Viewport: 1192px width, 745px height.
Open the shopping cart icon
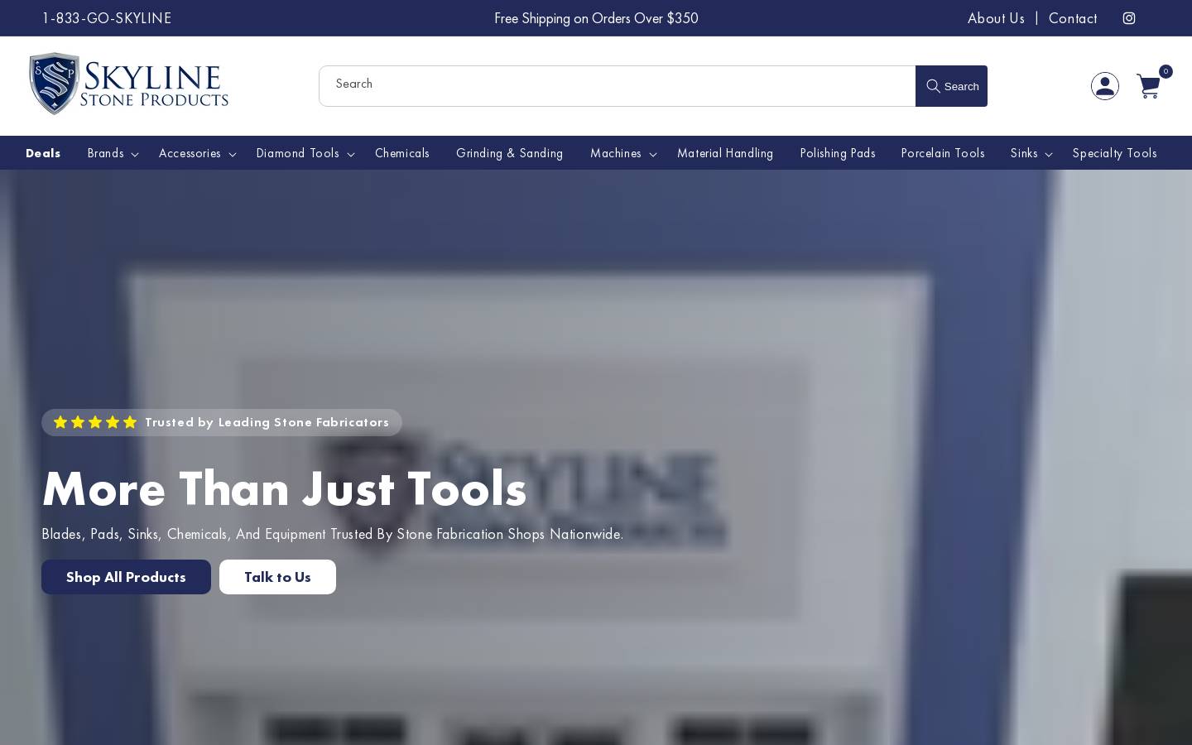1148,86
